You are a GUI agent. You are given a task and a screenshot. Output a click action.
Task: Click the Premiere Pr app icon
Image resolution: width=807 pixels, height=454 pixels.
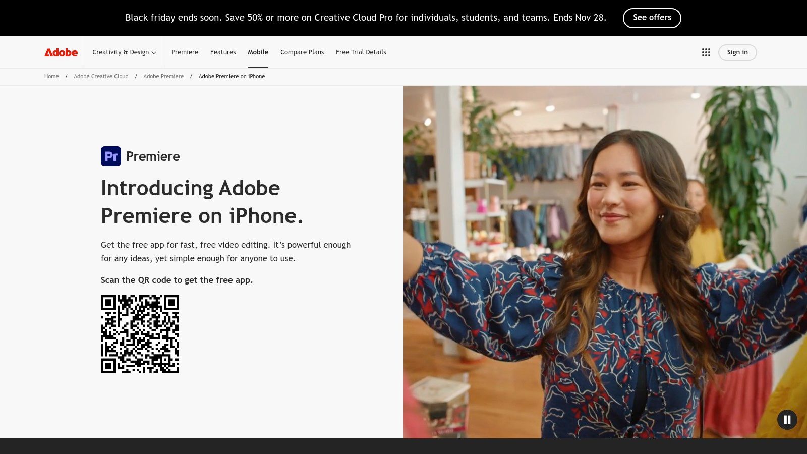pos(111,156)
